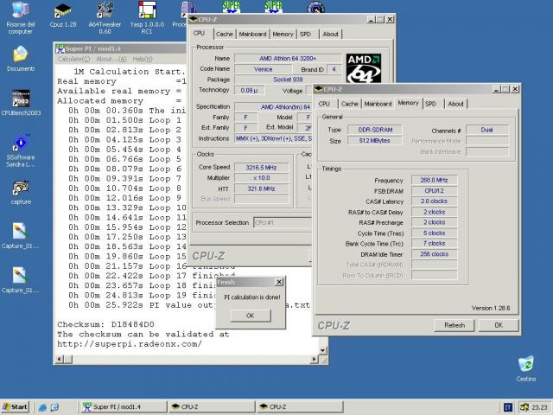
Task: Click the Code Name field Venice
Action: click(x=263, y=69)
